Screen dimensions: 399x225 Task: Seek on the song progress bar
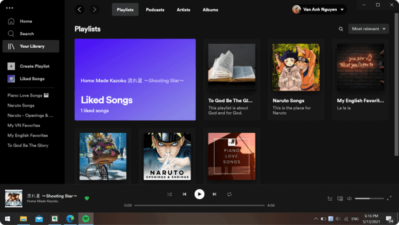[199, 205]
